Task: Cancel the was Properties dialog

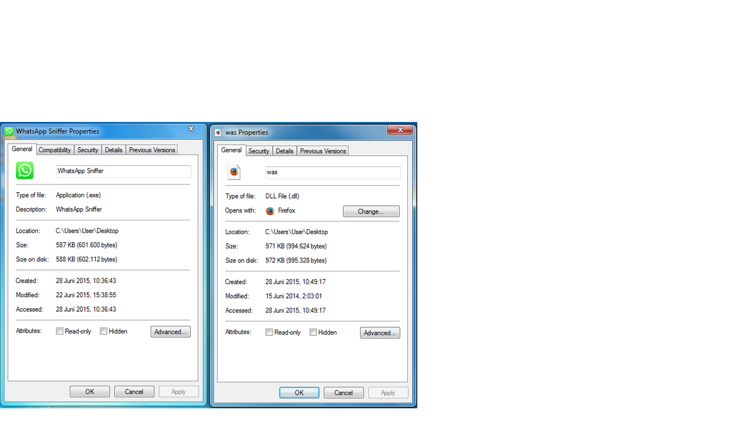Action: click(344, 393)
